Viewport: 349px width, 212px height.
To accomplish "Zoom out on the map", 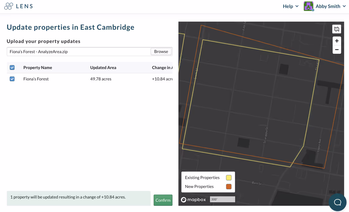I will tap(337, 49).
